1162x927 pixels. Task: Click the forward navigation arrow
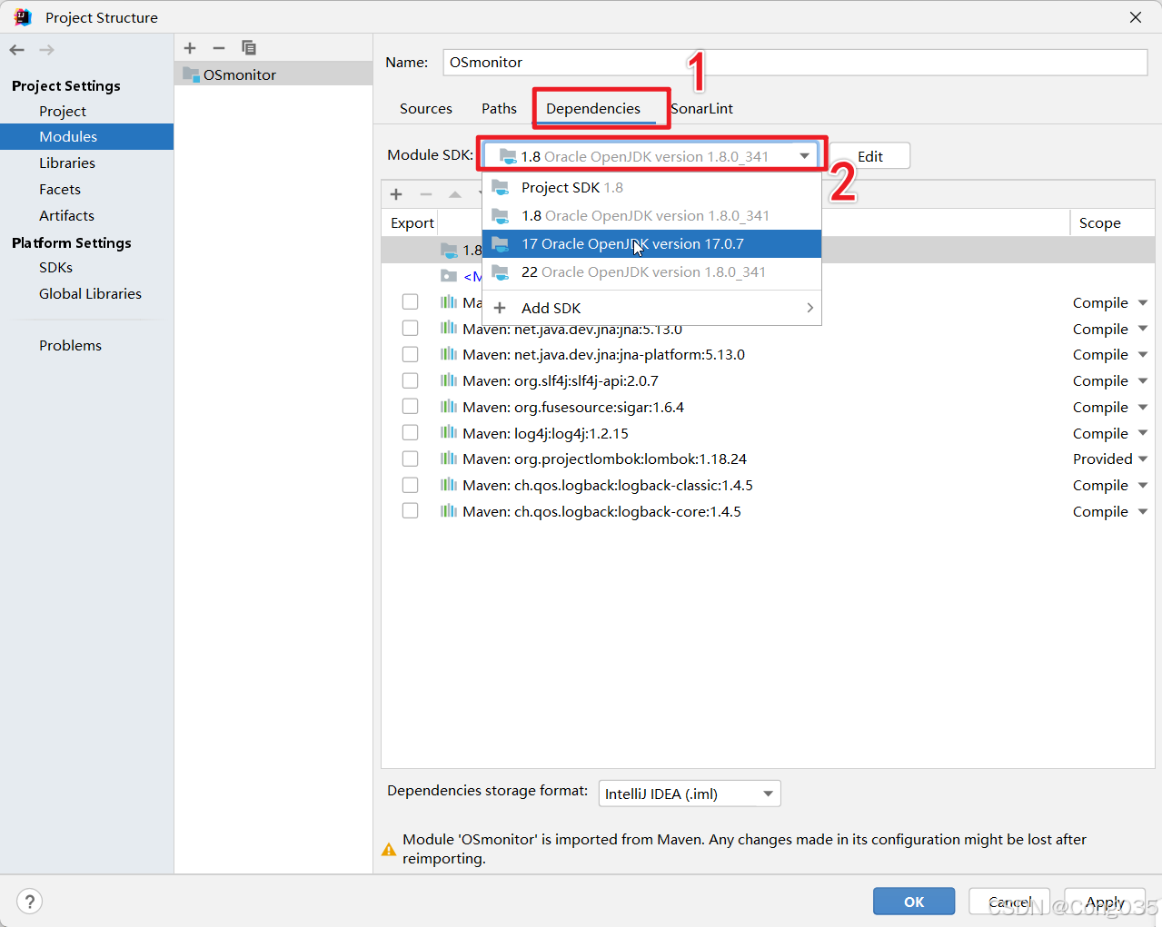coord(46,50)
